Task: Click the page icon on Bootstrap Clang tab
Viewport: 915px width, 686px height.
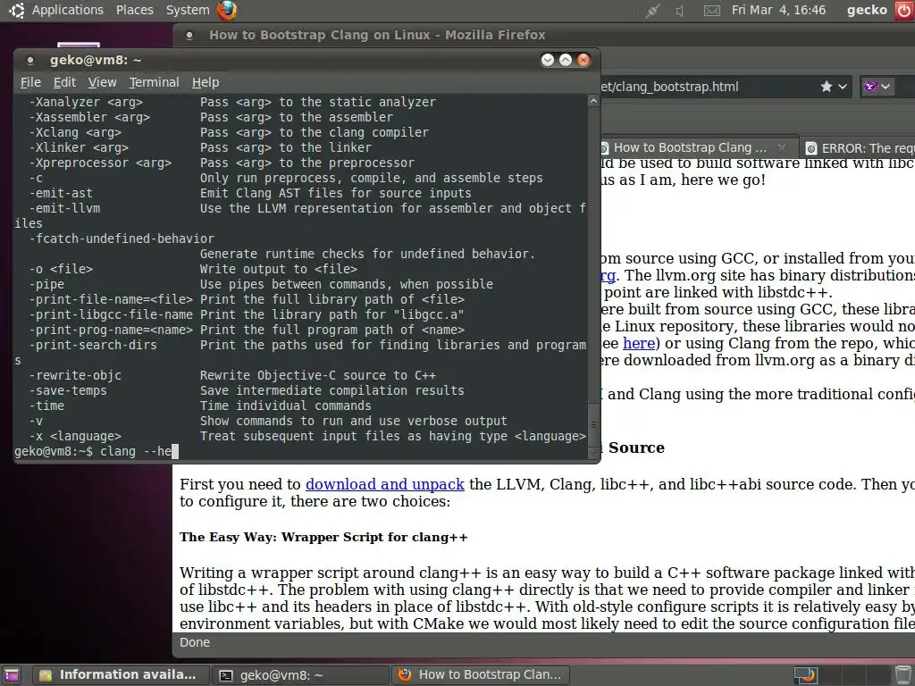Action: [605, 148]
